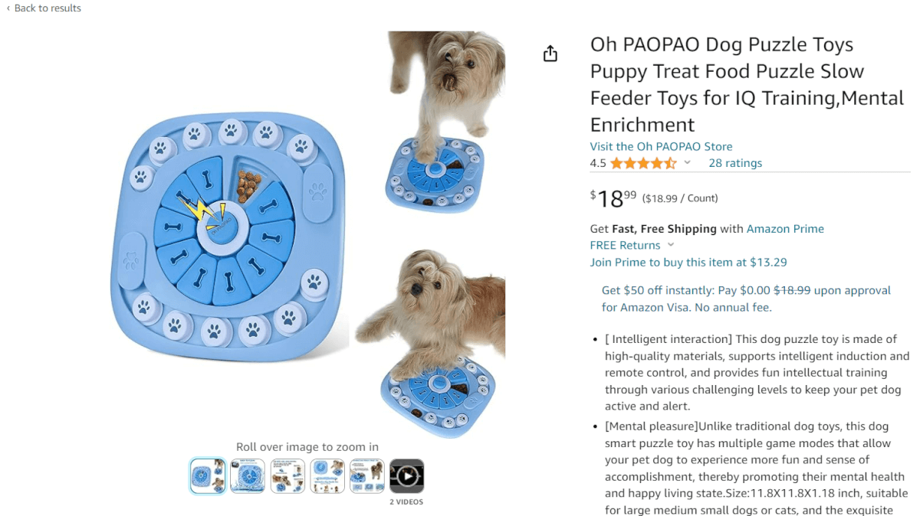The height and width of the screenshot is (516, 920).
Task: Play the product video thumbnail
Action: point(406,476)
